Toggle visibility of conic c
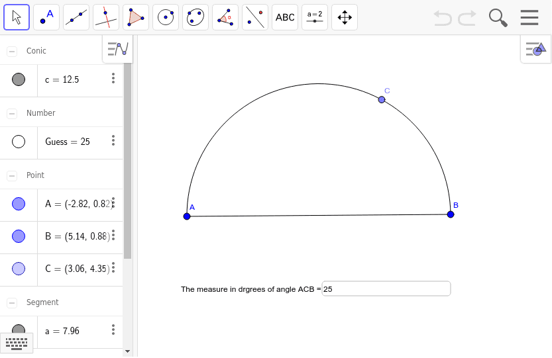 coord(19,79)
